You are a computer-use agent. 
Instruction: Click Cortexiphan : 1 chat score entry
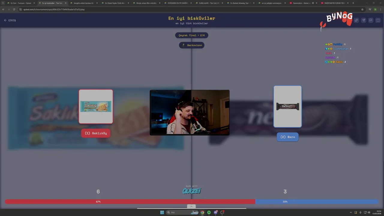point(338,49)
